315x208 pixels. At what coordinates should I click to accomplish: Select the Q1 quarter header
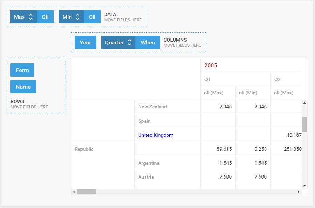point(207,79)
